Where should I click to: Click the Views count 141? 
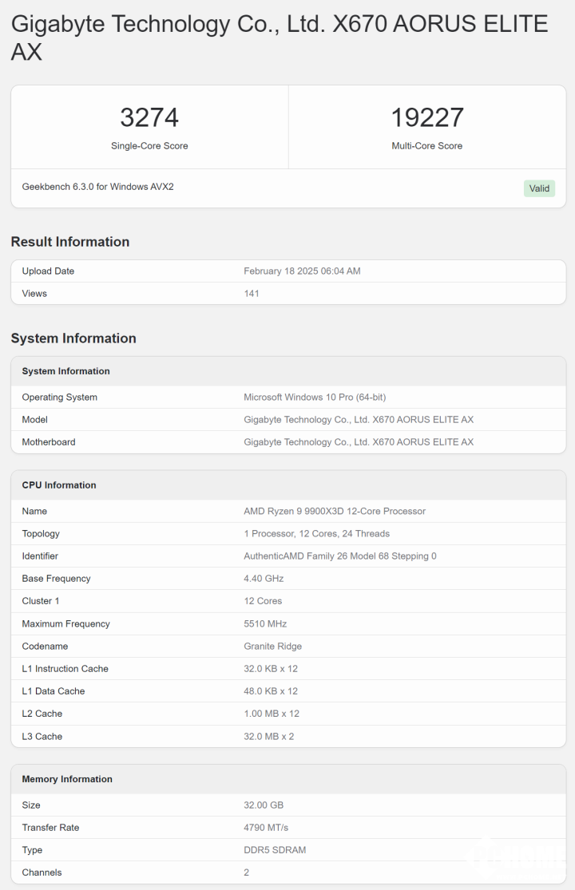tap(252, 294)
